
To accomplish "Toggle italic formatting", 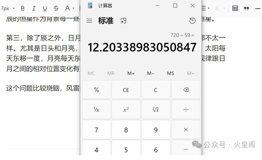I will [34, 8].
